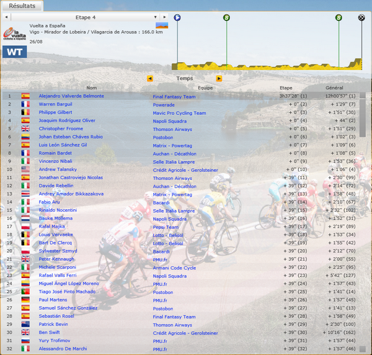Click the Costa Rican flag beside Andrey Amador
Viewport: 372px width, 355px height.
point(25,194)
